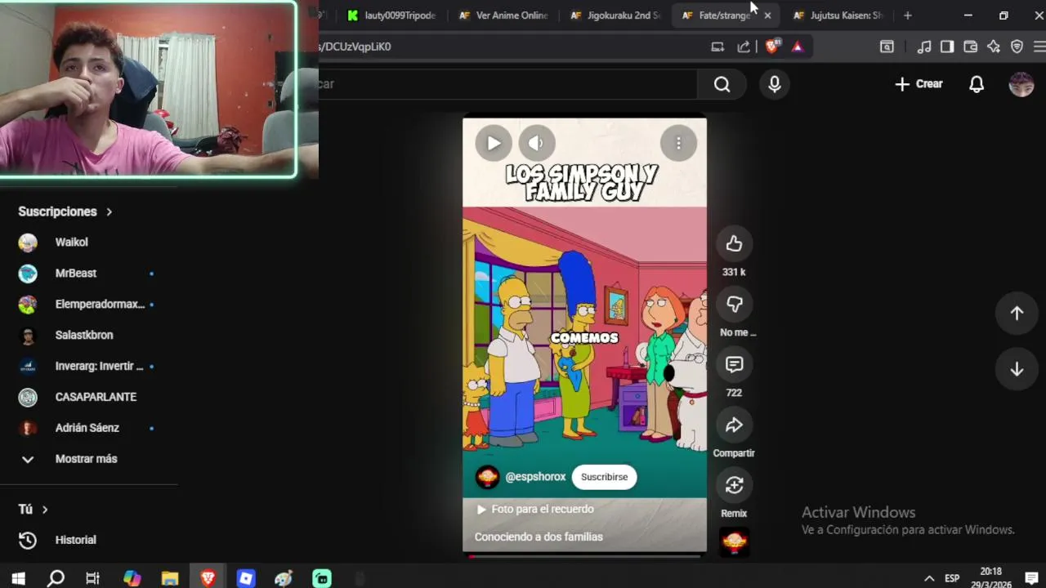Viewport: 1046px width, 588px height.
Task: Open the YouTube notifications bell
Action: point(977,84)
